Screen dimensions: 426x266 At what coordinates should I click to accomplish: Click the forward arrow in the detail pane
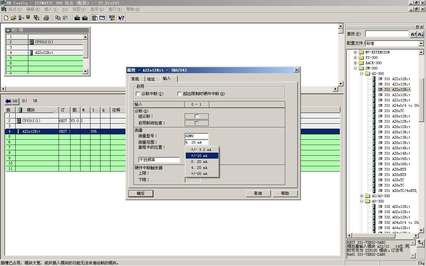point(15,101)
